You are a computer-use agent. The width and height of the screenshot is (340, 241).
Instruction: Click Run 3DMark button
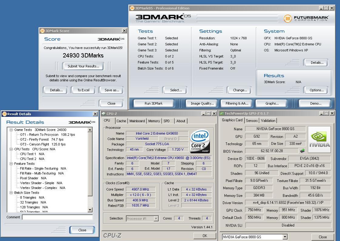tap(153, 103)
